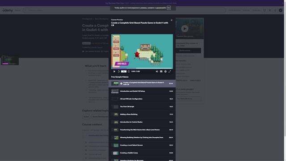Open the Creating a Level Select Screen sample
The height and width of the screenshot is (161, 286).
click(142, 145)
